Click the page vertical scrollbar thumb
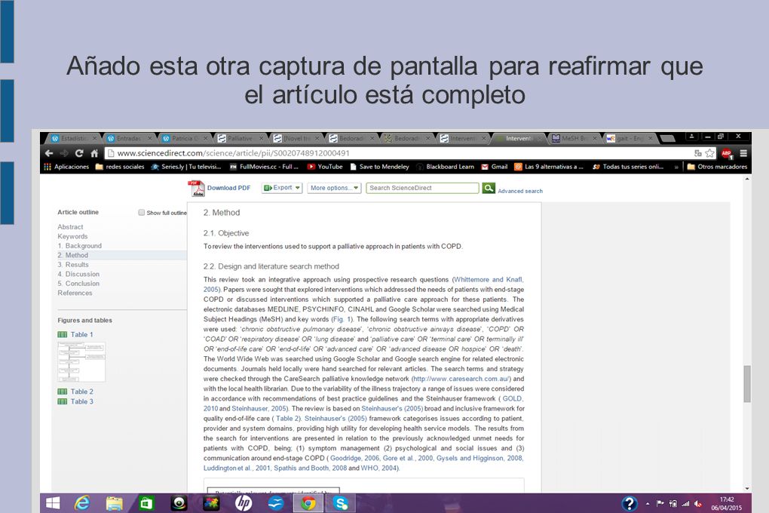 coord(747,384)
